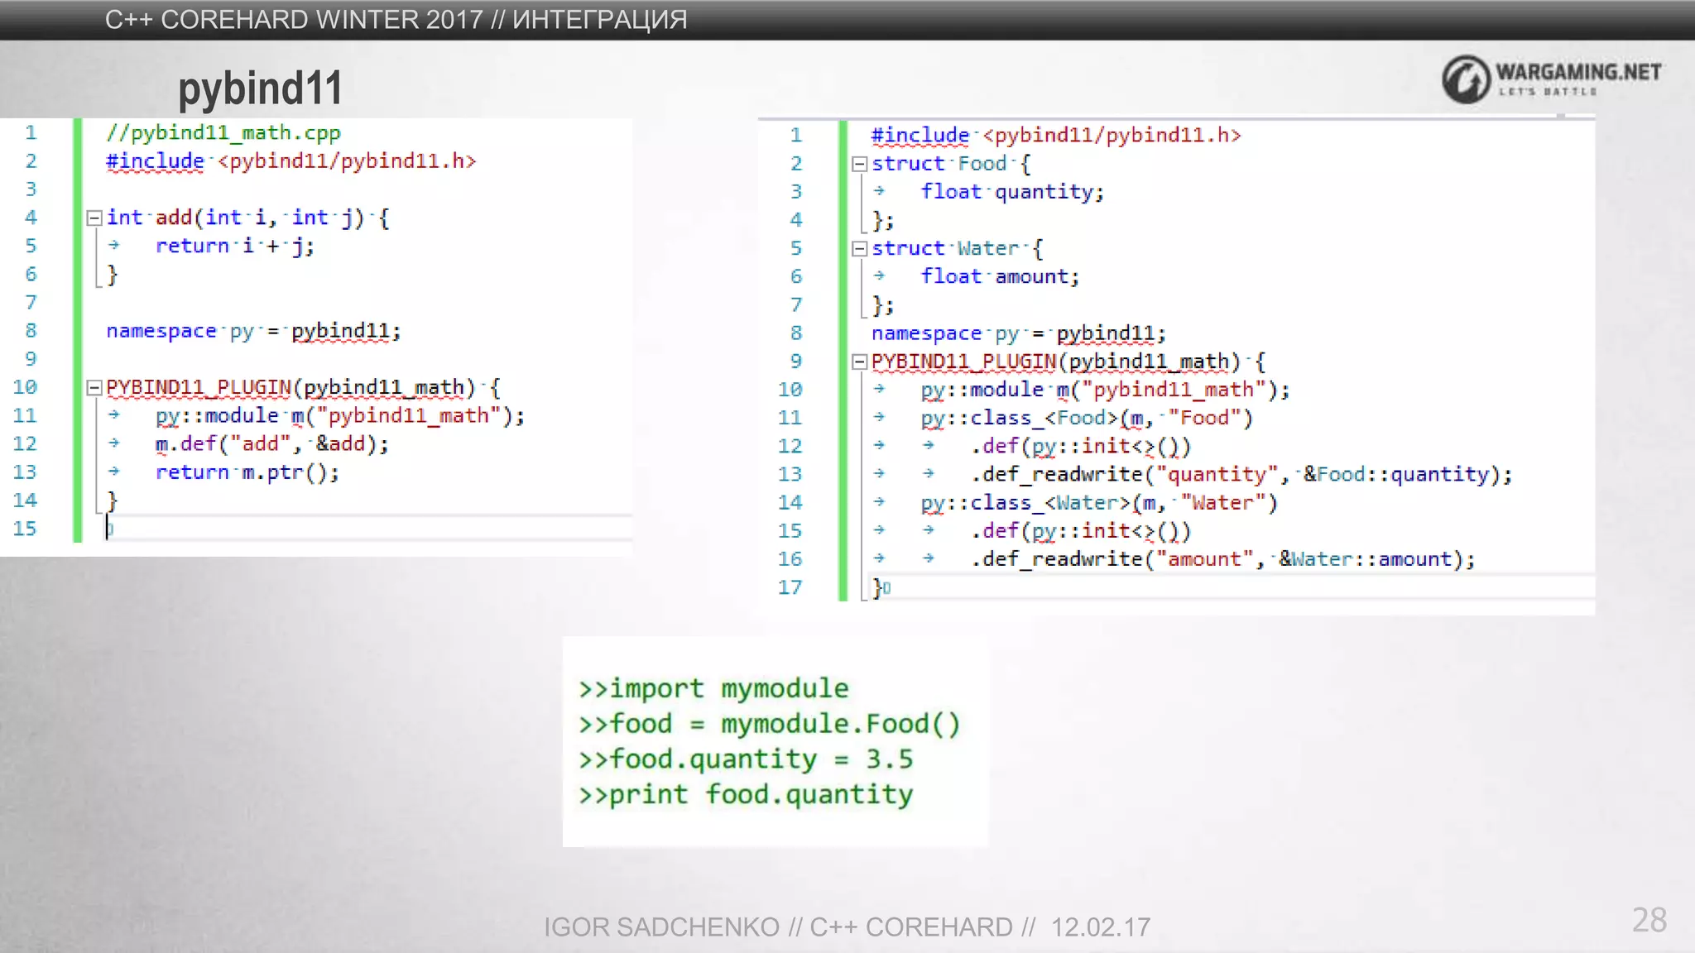
Task: Click the left '#include <pybind11/pybind11.h>' line
Action: pos(291,161)
